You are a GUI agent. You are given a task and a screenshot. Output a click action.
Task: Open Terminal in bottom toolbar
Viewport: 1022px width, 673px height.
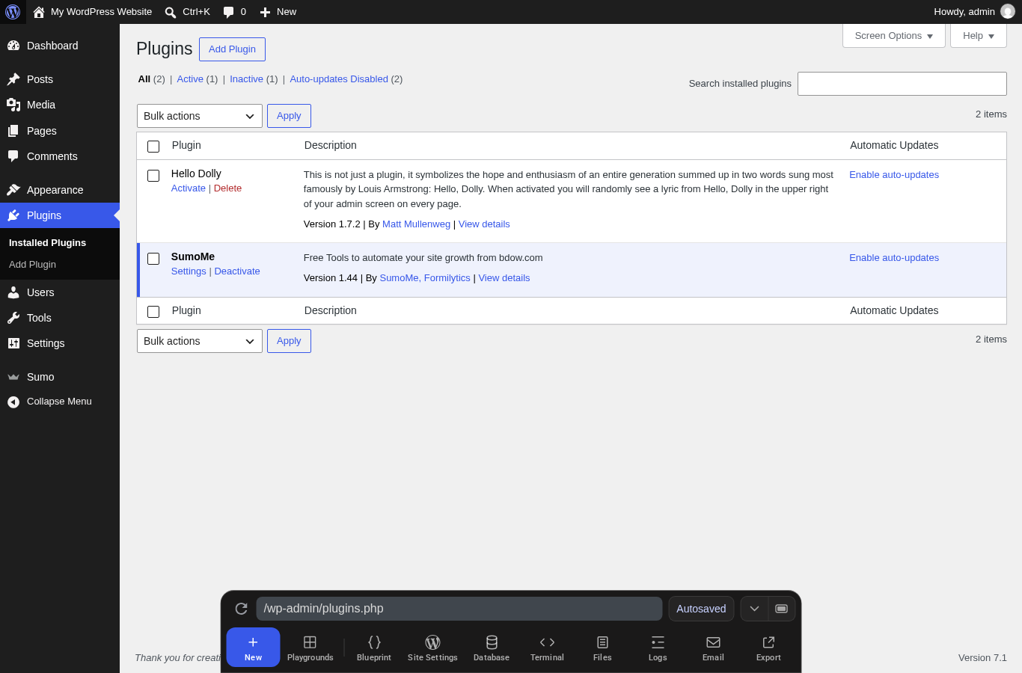[x=547, y=648]
